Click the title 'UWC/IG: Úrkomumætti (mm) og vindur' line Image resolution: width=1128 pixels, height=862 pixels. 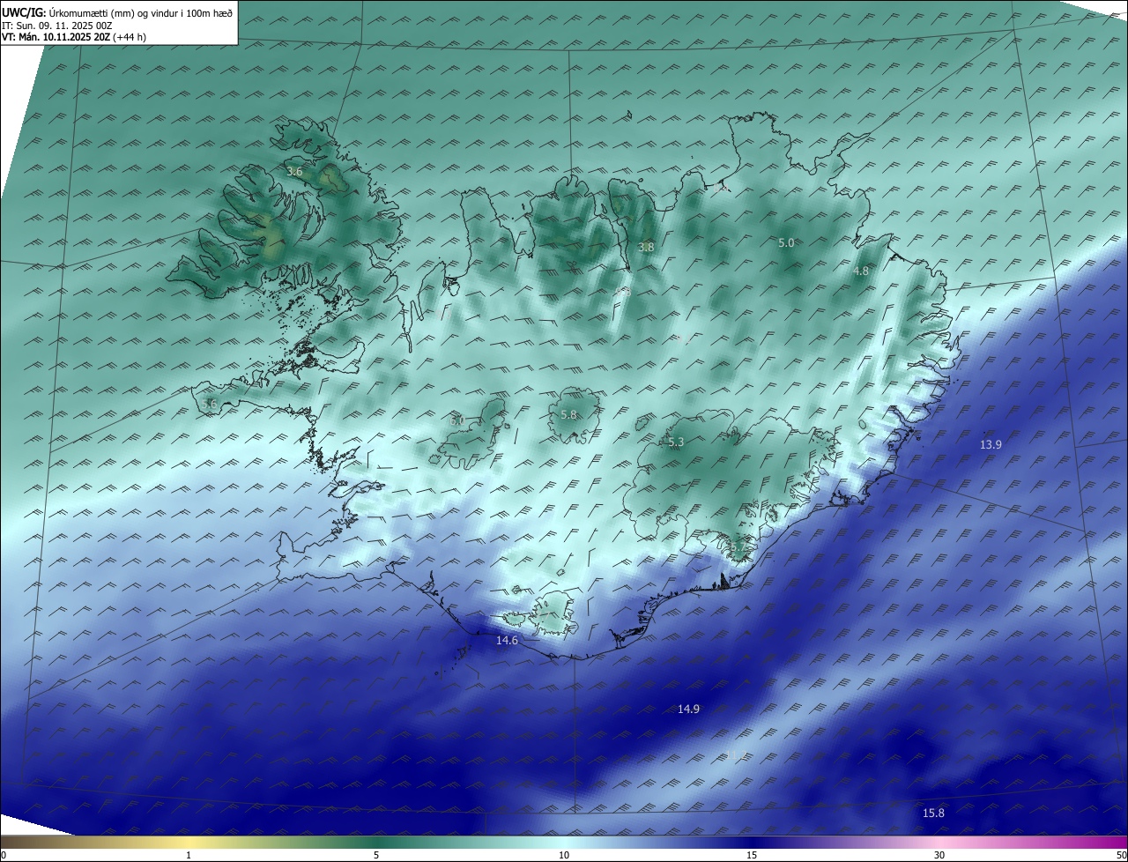[117, 13]
